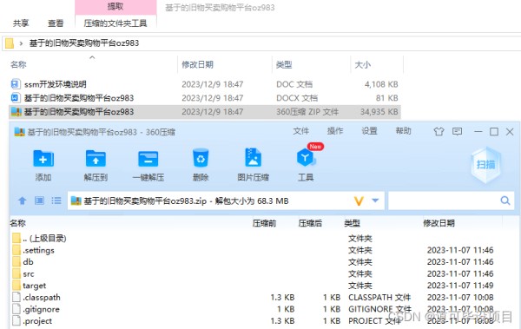Click the orange V icon in path bar
521x329 pixels.
tap(359, 201)
